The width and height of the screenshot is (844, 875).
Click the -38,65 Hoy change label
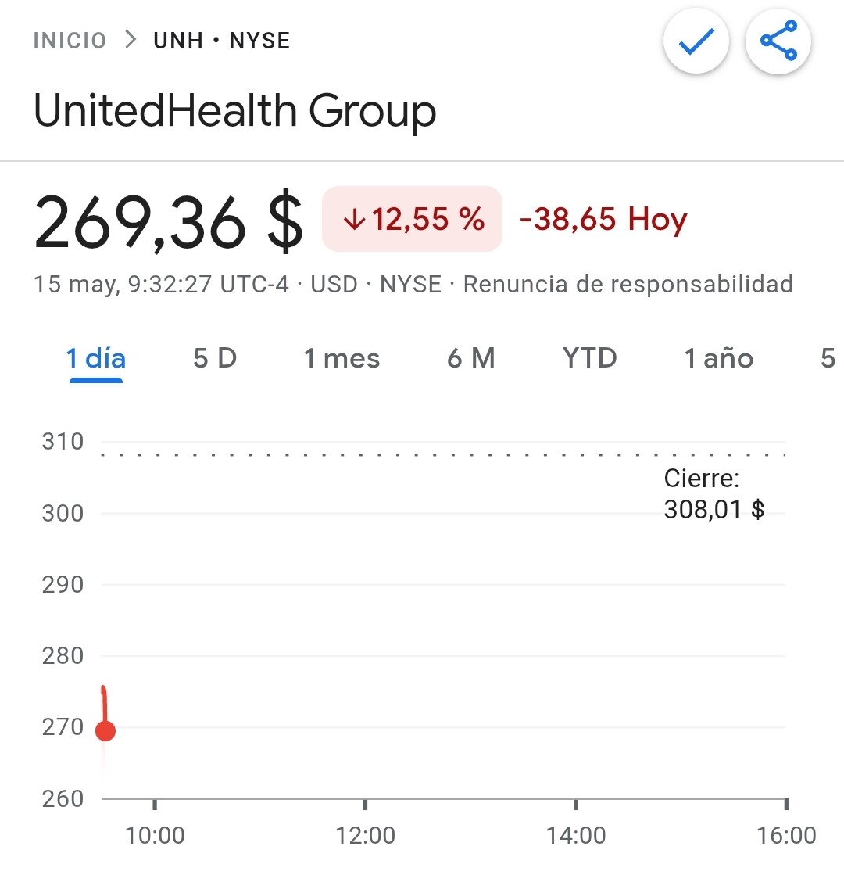(x=603, y=219)
